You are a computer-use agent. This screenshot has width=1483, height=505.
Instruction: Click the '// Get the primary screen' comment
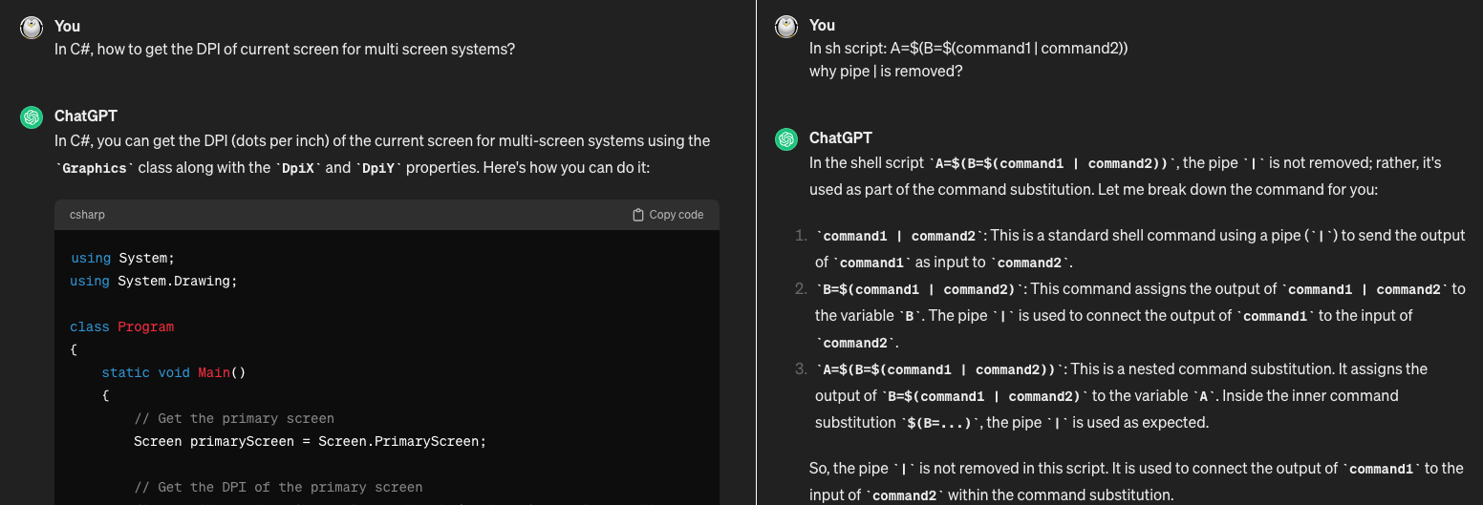[x=234, y=418]
